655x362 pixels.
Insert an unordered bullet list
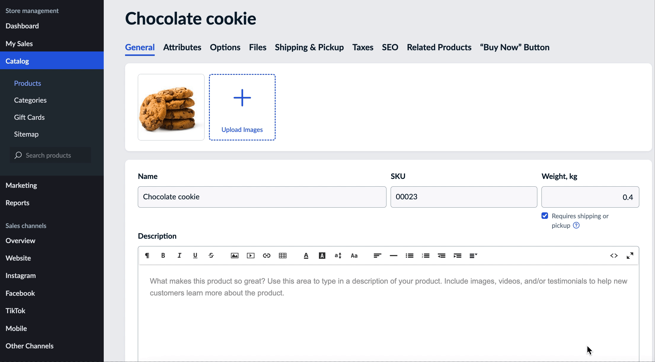coord(409,256)
